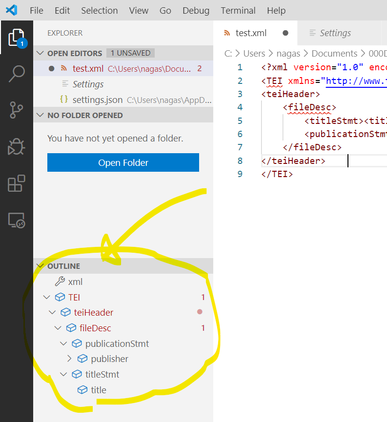Open the Selection menu
The width and height of the screenshot is (387, 422).
[x=100, y=11]
